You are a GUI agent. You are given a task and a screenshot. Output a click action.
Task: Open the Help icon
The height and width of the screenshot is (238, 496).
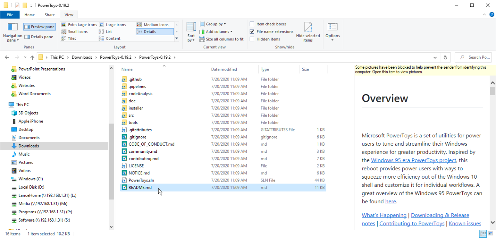coord(492,15)
